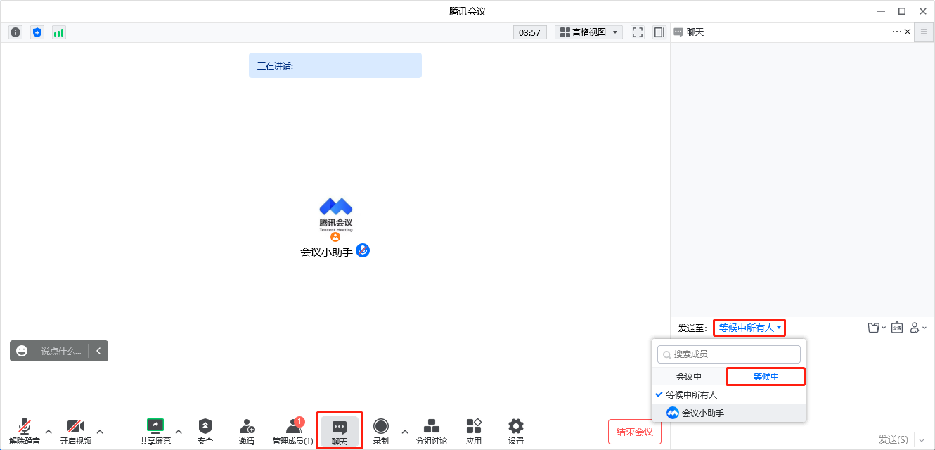Close the 聊天 chat panel

908,32
